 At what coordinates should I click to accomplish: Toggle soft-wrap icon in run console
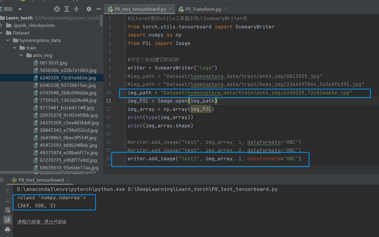tap(8, 210)
